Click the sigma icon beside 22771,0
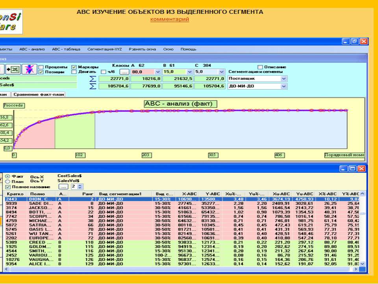Image resolution: width=378 pixels, height=284 pixels. pyautogui.click(x=93, y=79)
